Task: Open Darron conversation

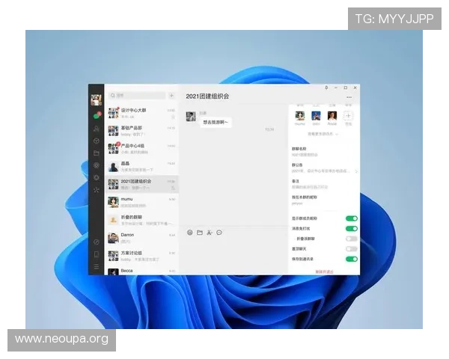Action: [x=141, y=238]
